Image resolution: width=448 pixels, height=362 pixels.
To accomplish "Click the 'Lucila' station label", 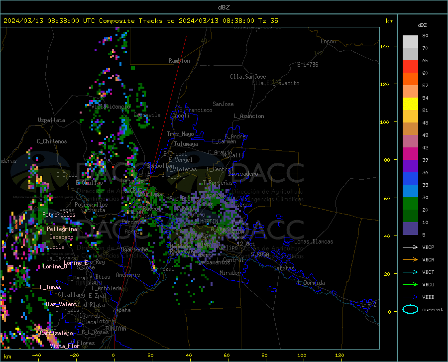I will (x=55, y=247).
